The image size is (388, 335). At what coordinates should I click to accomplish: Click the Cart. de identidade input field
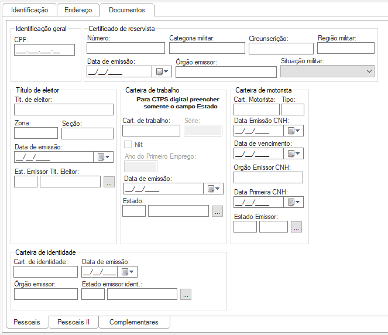pos(45,272)
